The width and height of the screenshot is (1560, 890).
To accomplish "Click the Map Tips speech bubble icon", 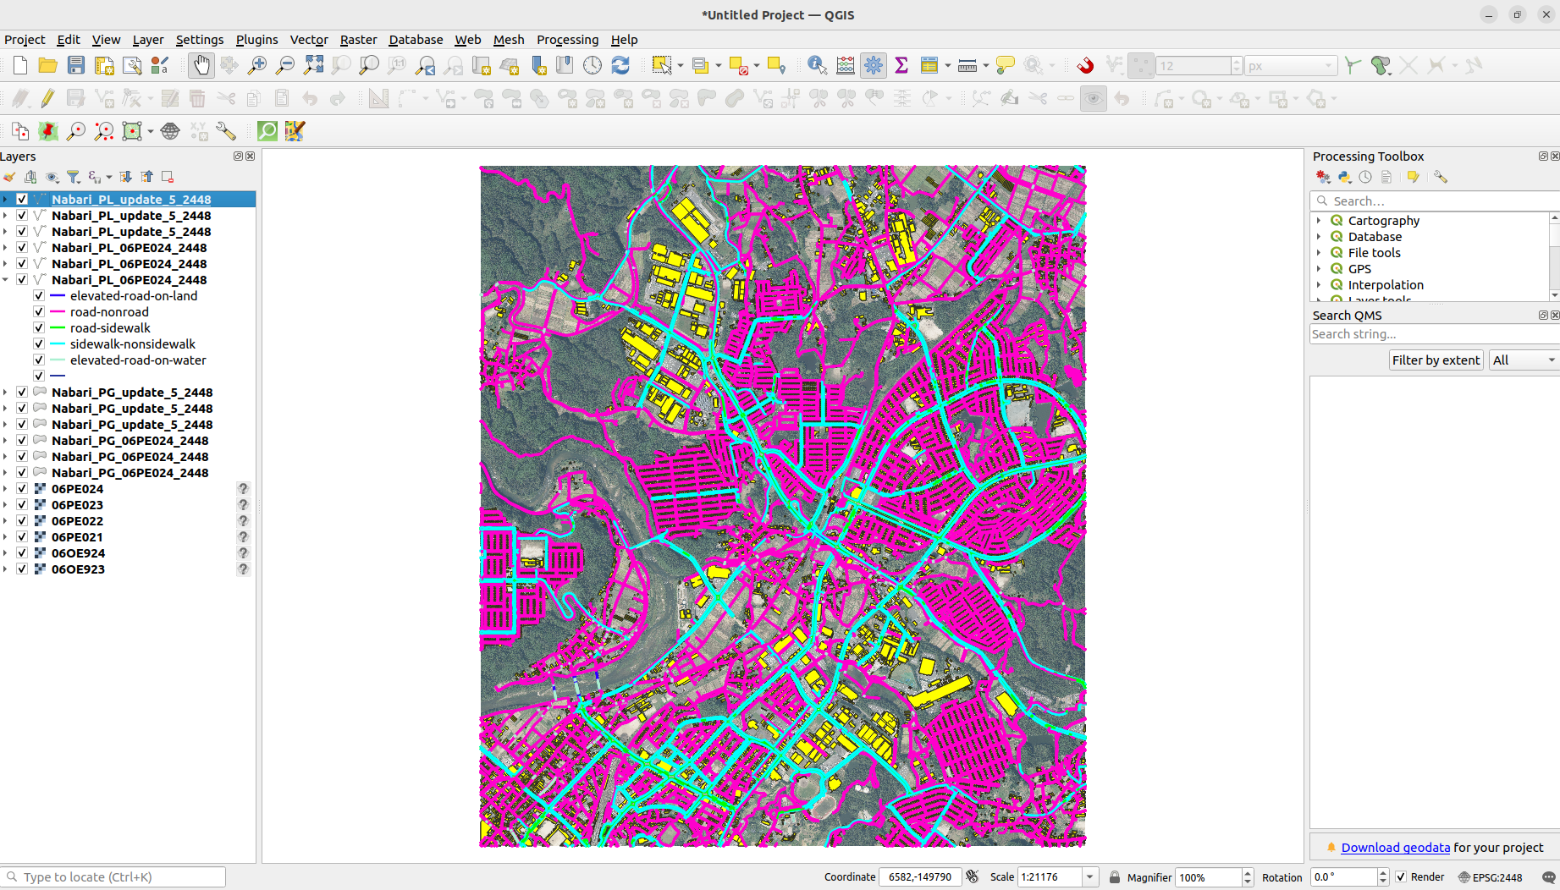I will (x=1006, y=65).
